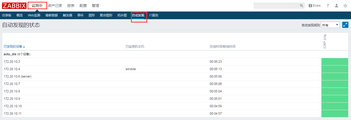Click green ICMP ping cell for 172.20.10.7
The image size is (351, 120).
point(335,84)
